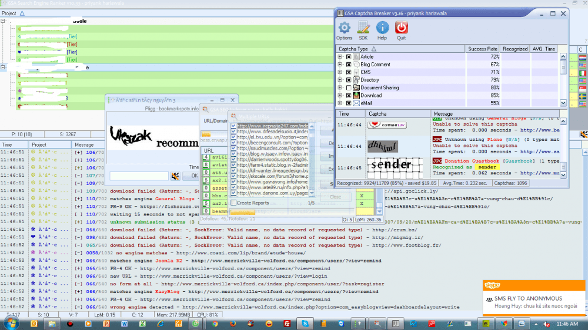The width and height of the screenshot is (588, 330).
Task: Collapse the top project group in Ranker
Action: 3,21
